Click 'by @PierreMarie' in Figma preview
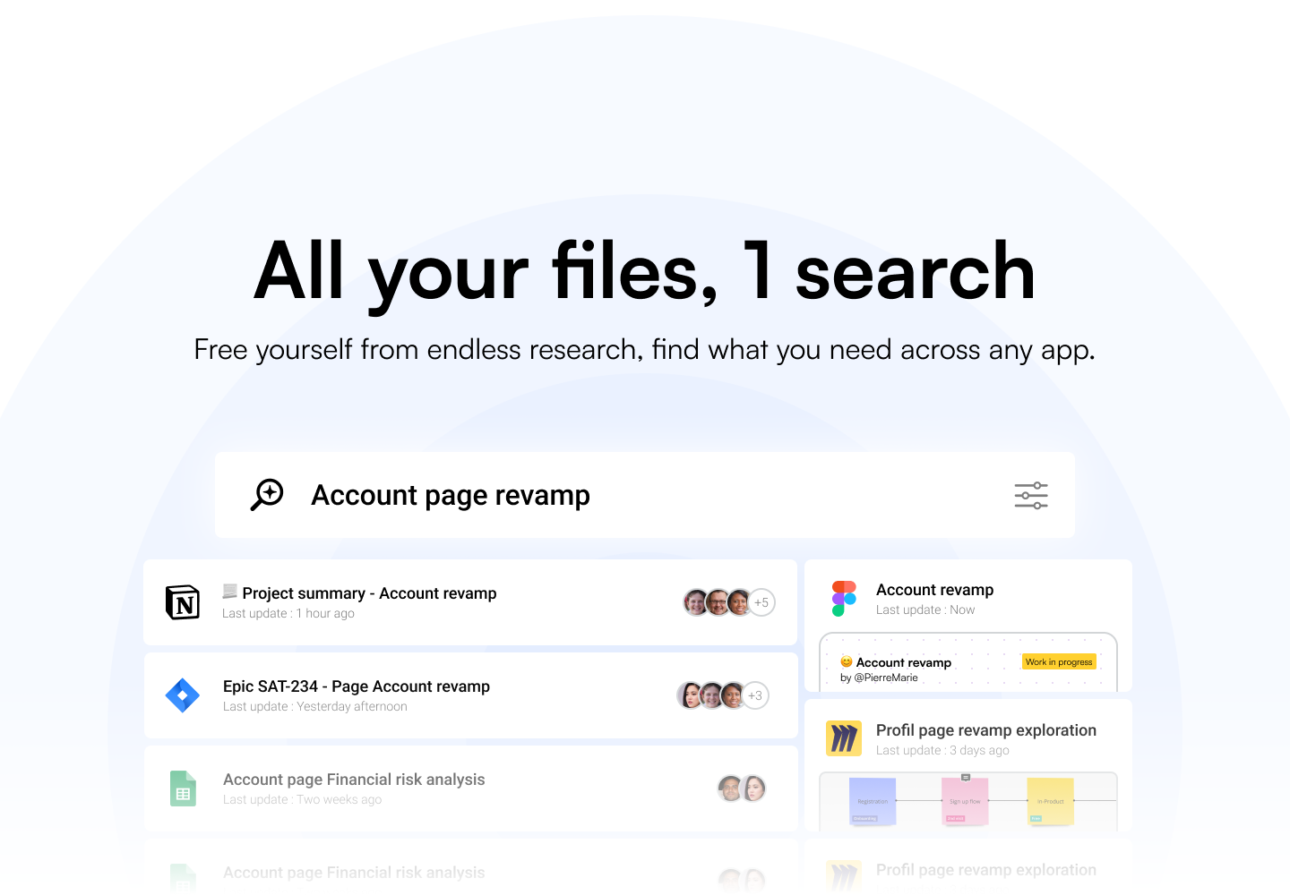The height and width of the screenshot is (895, 1290). tap(879, 678)
